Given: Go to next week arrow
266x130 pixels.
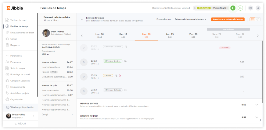Looking at the screenshot, I should click(258, 36).
